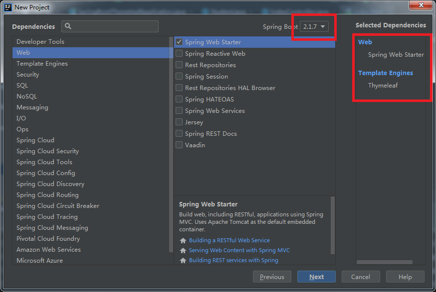This screenshot has width=436, height=292.
Task: Select the Spring Cloud category
Action: pos(91,140)
